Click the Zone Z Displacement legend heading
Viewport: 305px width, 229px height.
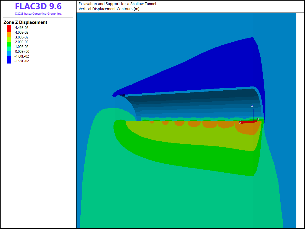click(25, 22)
